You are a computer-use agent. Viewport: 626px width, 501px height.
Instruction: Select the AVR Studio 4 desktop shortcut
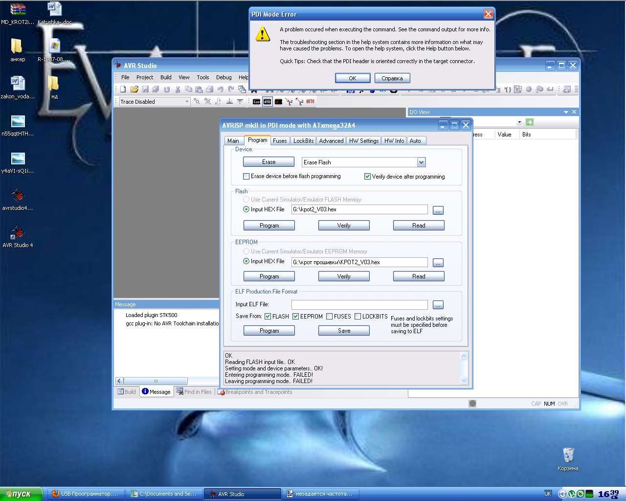(x=18, y=236)
